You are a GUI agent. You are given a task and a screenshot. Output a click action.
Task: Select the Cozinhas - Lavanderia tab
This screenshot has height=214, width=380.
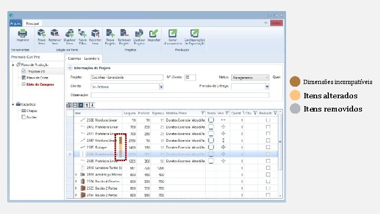pos(83,59)
